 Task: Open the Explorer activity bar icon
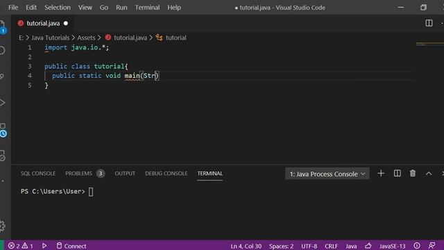pos(2,27)
